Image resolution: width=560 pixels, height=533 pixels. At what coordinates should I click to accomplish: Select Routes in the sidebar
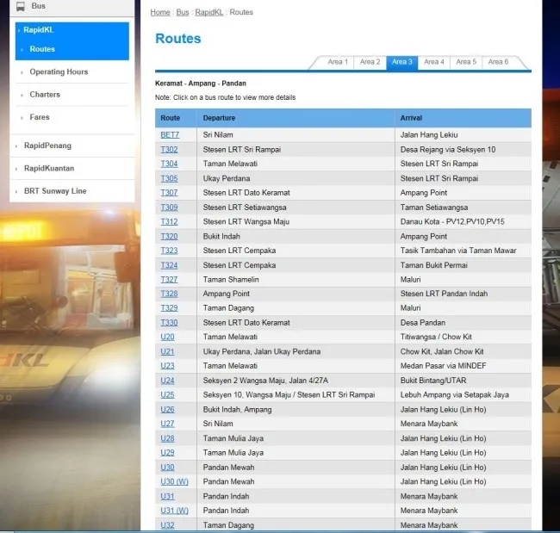[x=42, y=49]
